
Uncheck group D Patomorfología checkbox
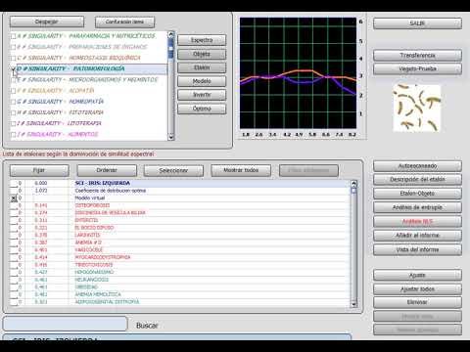(x=14, y=69)
